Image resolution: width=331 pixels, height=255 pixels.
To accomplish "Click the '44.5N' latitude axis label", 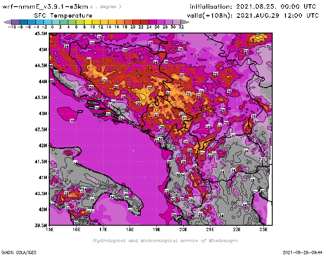I will click(41, 66).
